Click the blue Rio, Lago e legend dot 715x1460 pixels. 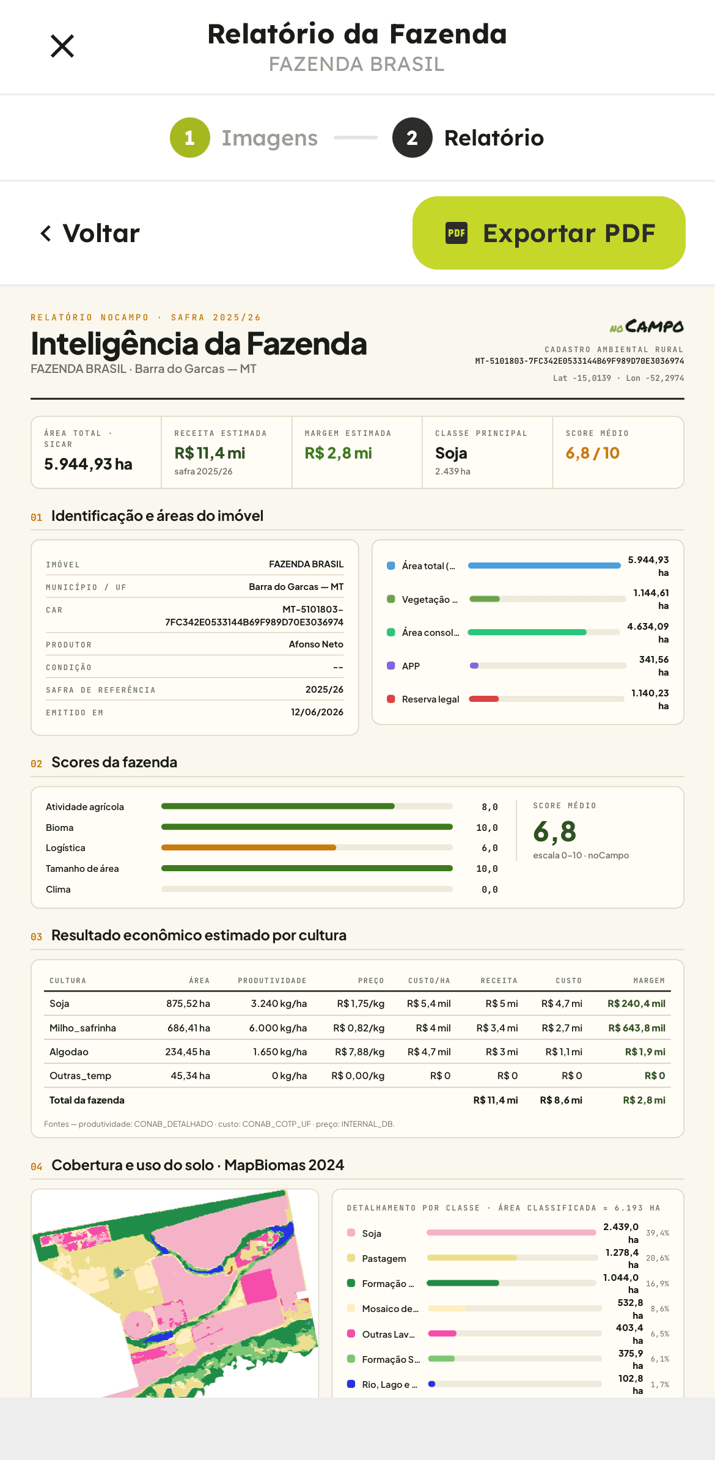tap(351, 1384)
